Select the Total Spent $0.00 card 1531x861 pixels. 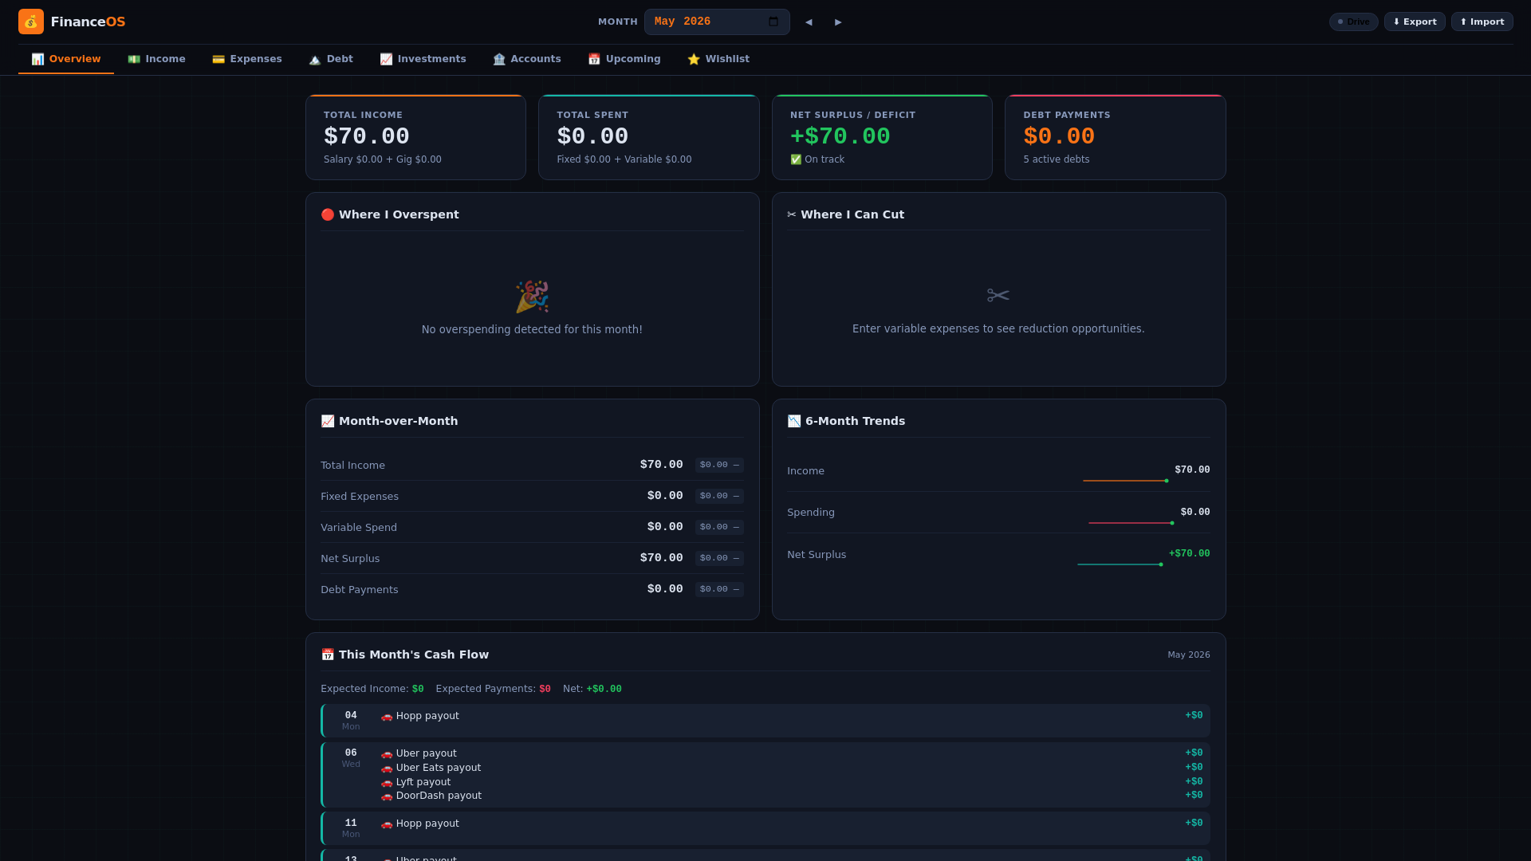(649, 137)
